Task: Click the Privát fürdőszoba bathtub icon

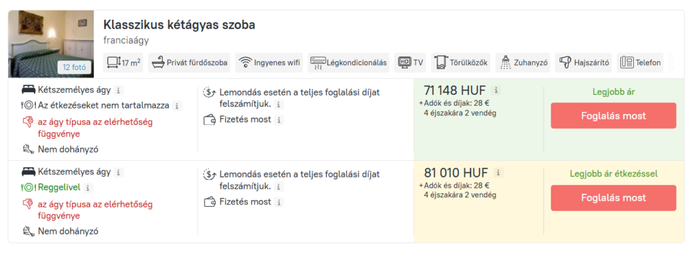Action: [x=157, y=62]
